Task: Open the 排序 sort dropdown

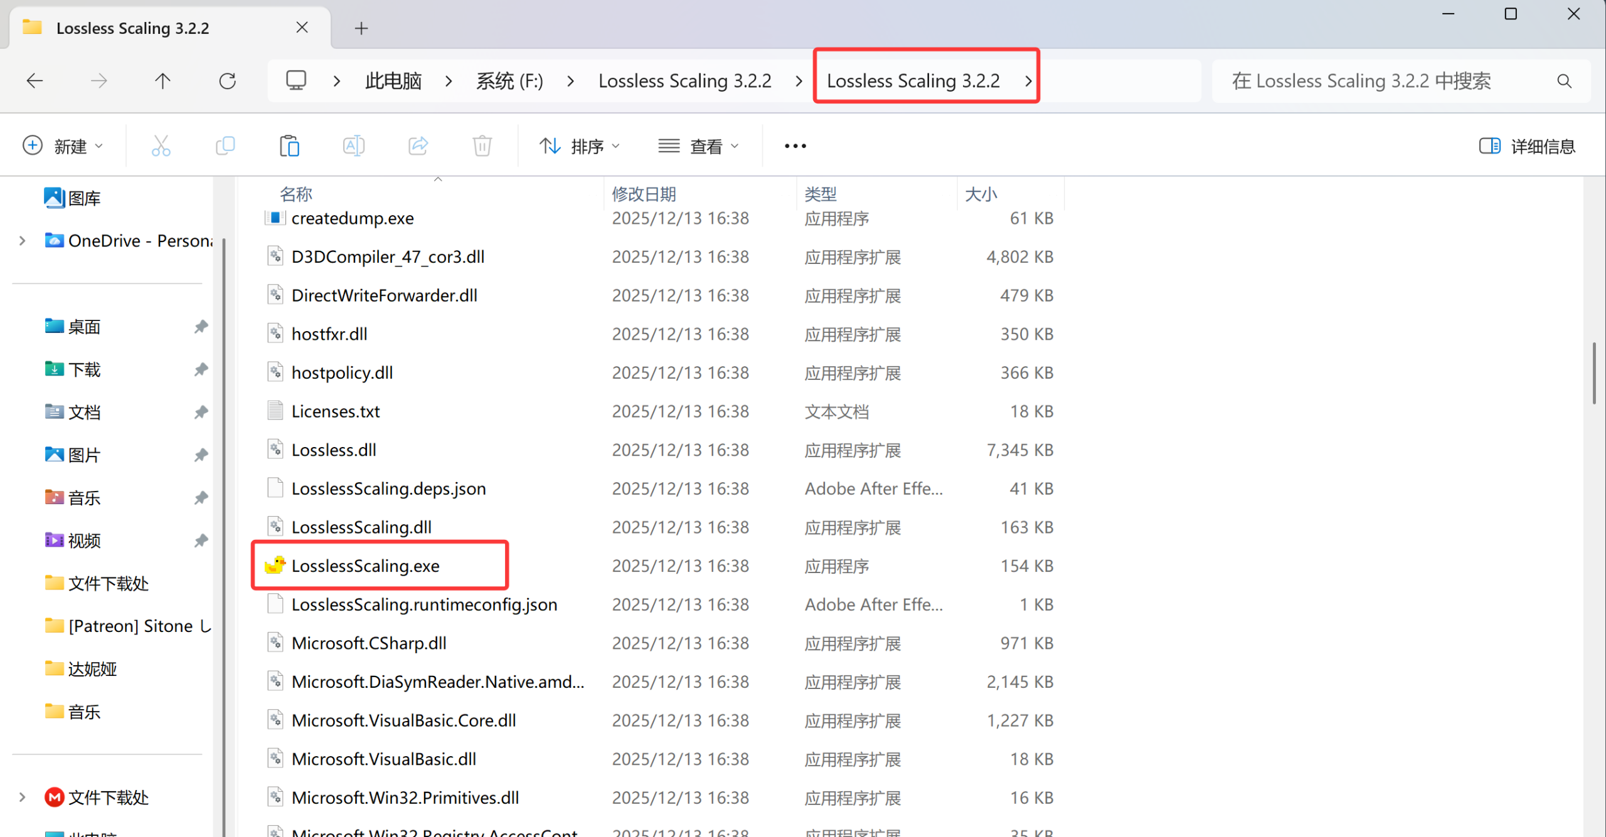Action: click(580, 146)
